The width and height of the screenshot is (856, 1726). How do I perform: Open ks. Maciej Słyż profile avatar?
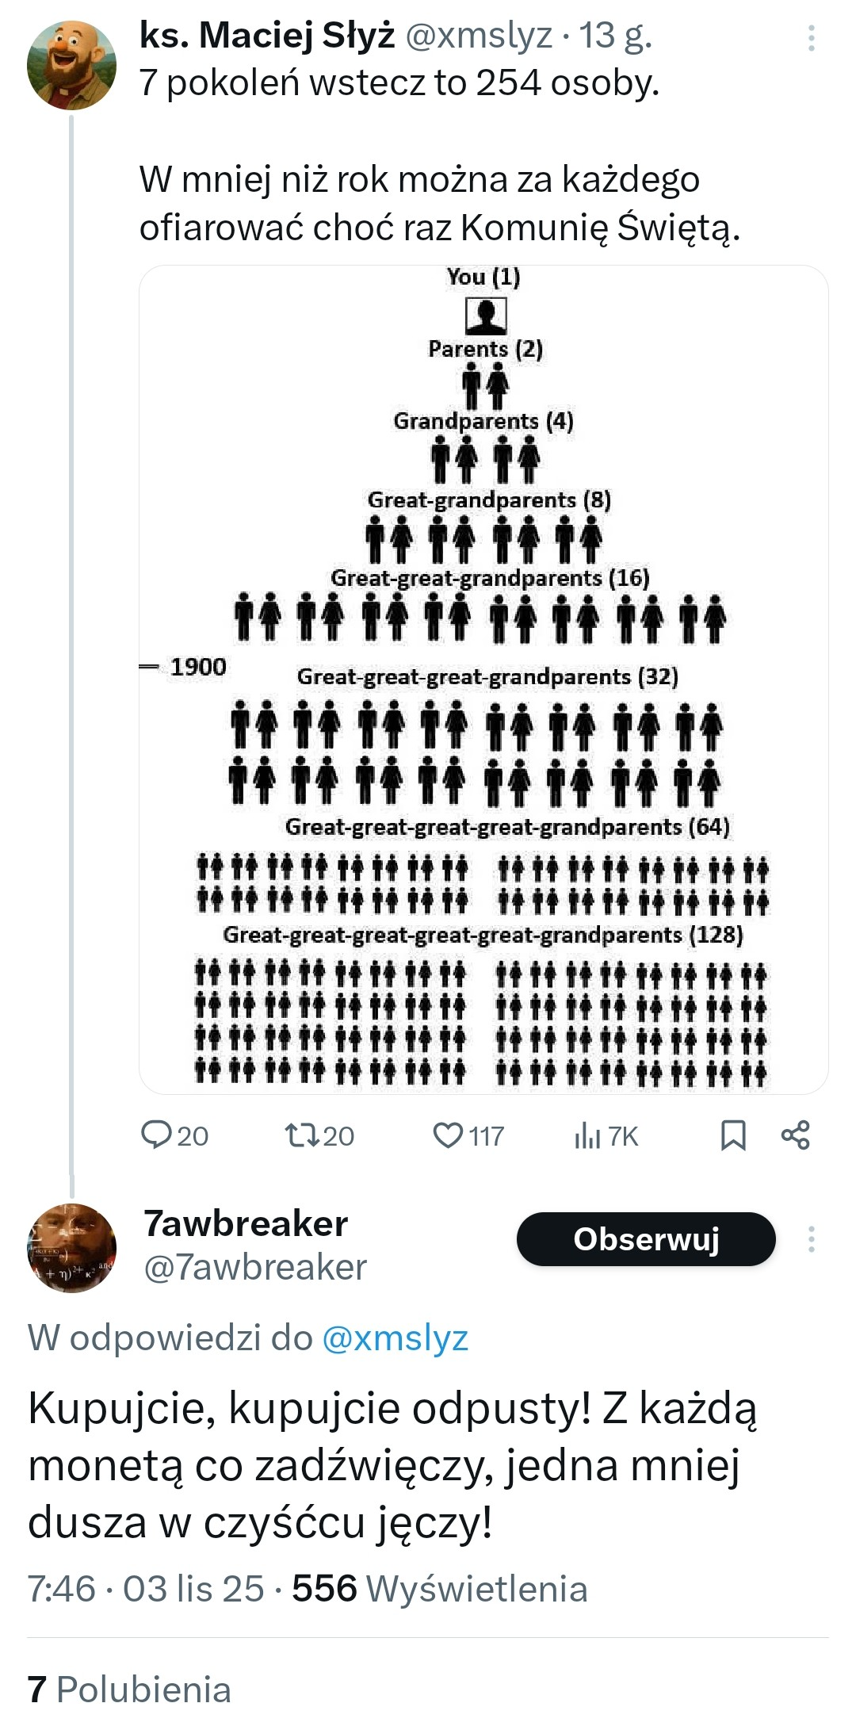tap(71, 65)
